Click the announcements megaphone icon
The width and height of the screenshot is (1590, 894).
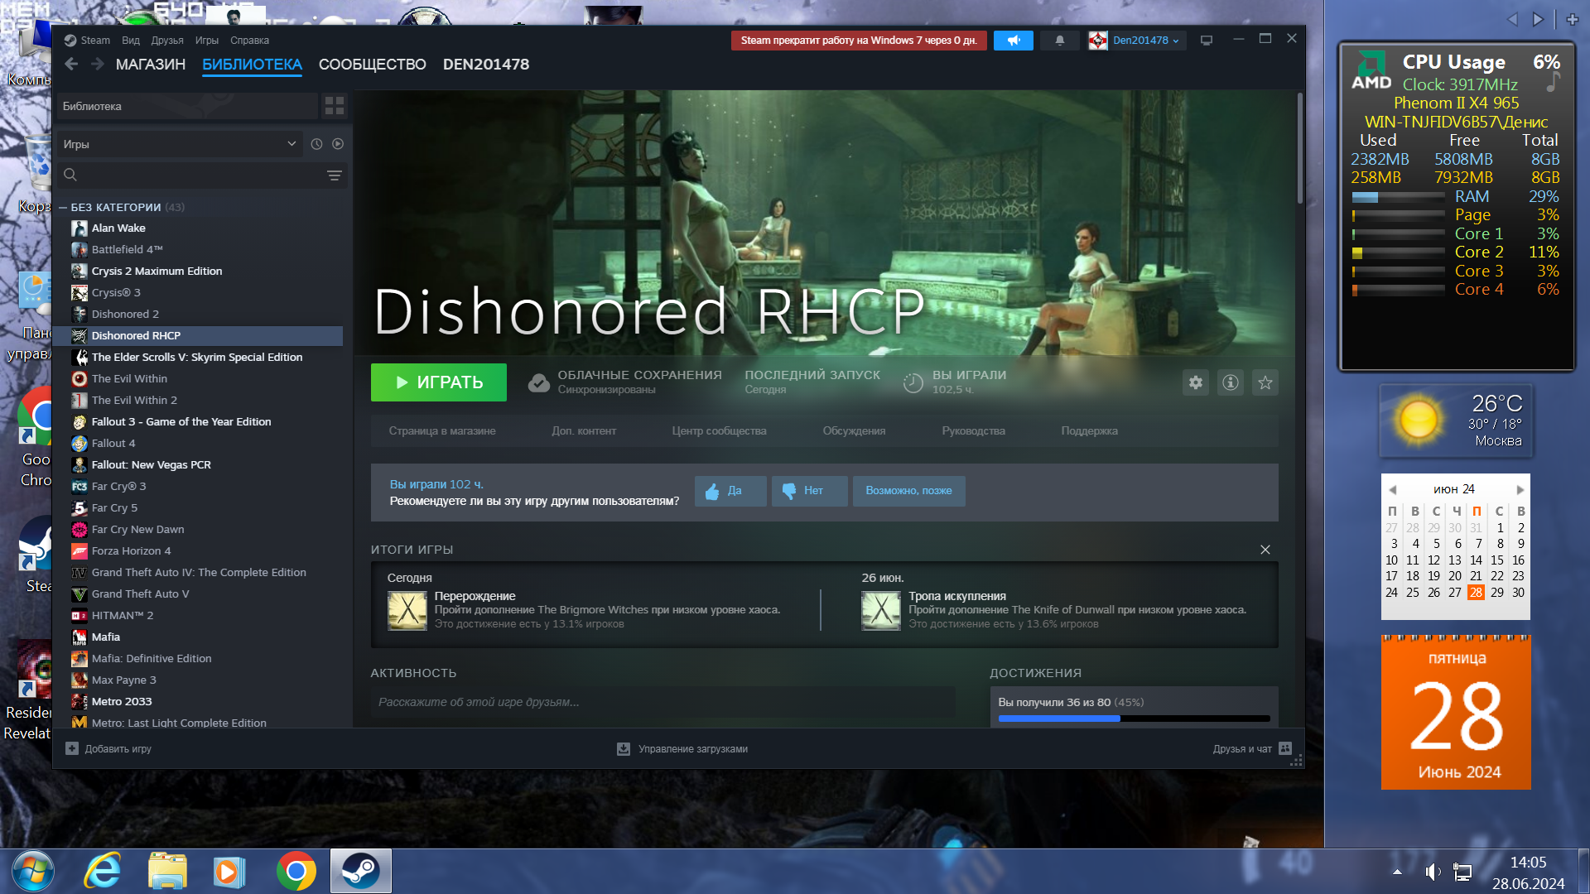pyautogui.click(x=1014, y=40)
